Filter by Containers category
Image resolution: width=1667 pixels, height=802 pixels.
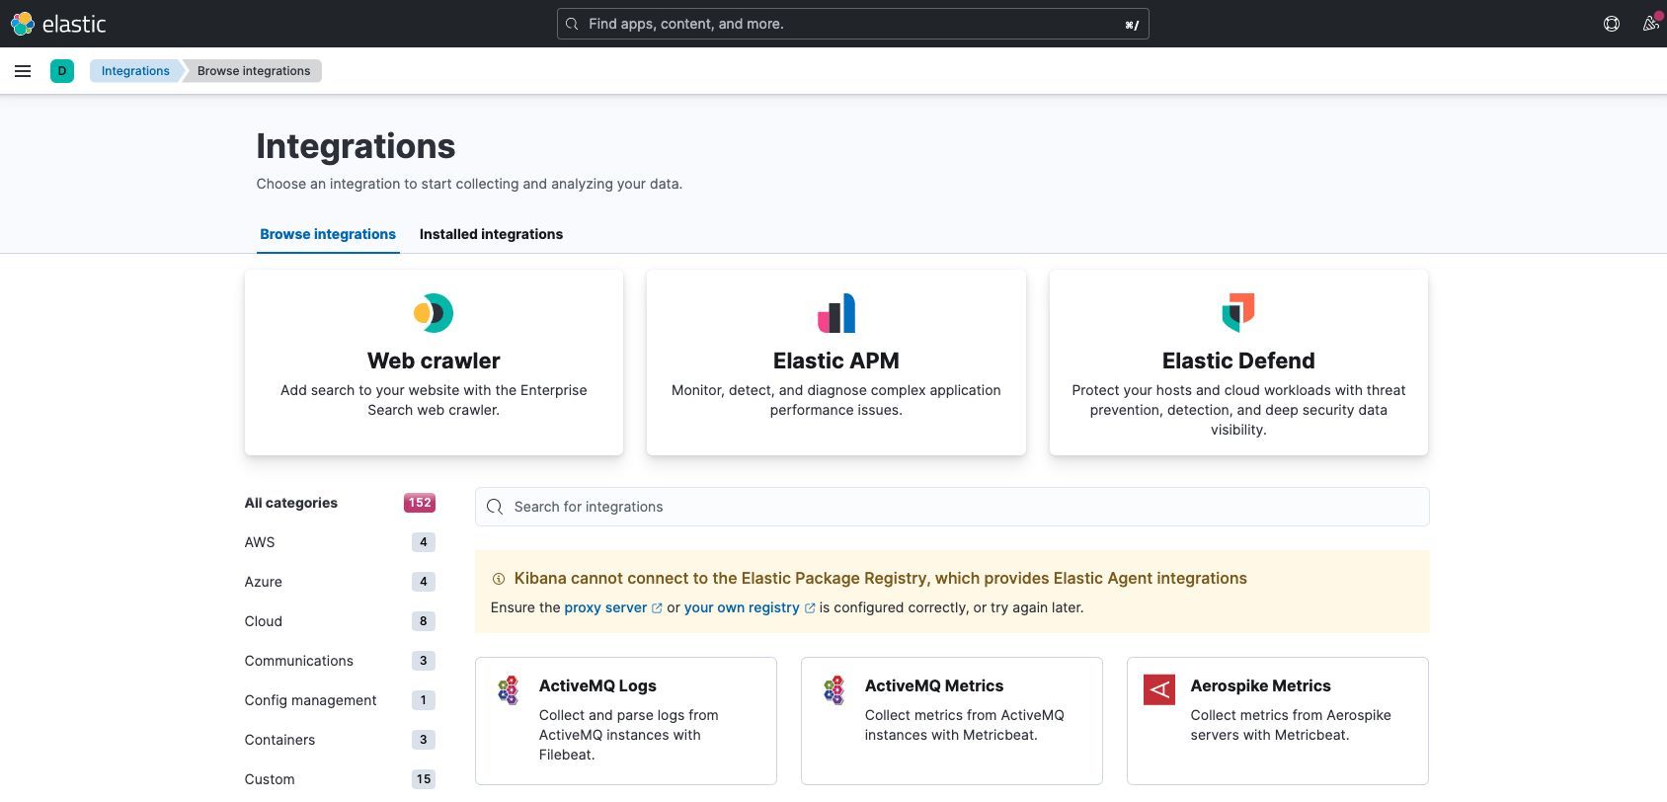340,740
